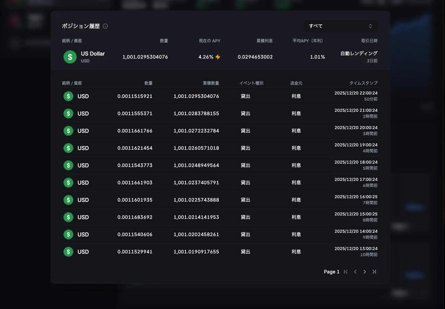Click the lightning bolt icon beside 4.26%
Screen dimensions: 445x309
tap(218, 57)
